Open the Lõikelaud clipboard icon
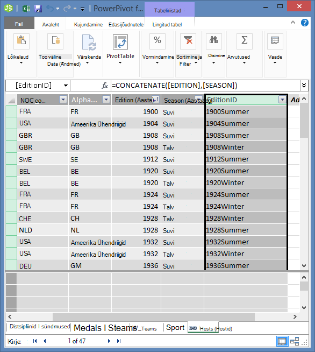315x352 pixels. pyautogui.click(x=22, y=41)
